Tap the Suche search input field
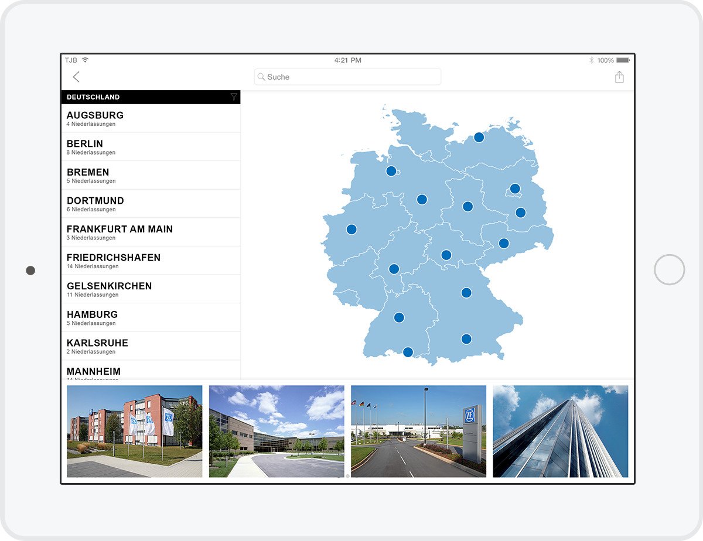Image resolution: width=703 pixels, height=541 pixels. [347, 77]
